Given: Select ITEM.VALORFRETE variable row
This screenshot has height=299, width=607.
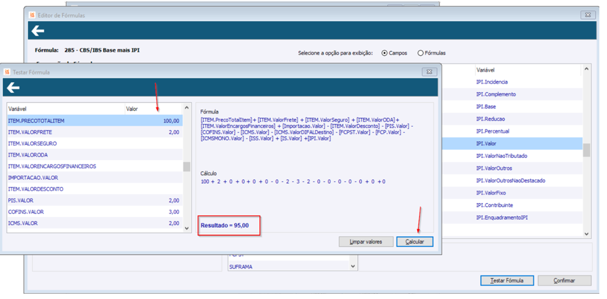Looking at the screenshot, I should [x=95, y=132].
